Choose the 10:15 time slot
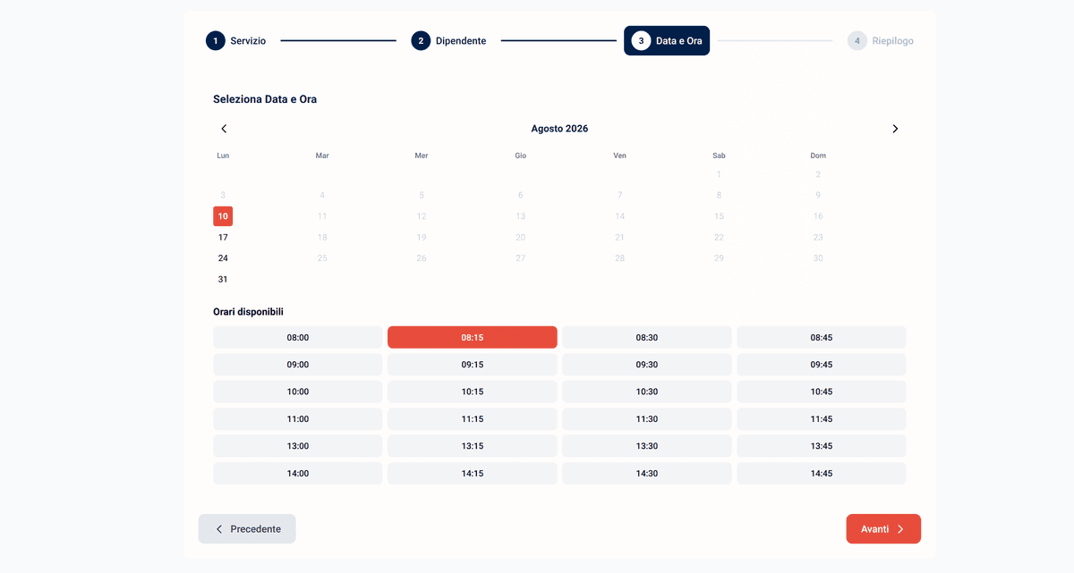 pyautogui.click(x=473, y=392)
